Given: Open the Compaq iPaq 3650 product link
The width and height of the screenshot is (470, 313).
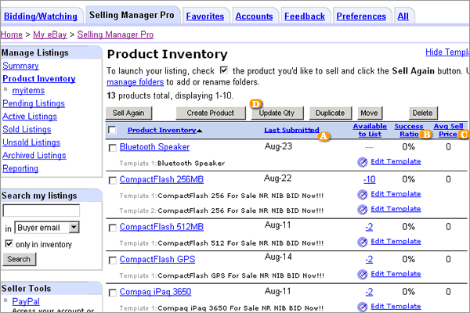Looking at the screenshot, I should (x=155, y=292).
